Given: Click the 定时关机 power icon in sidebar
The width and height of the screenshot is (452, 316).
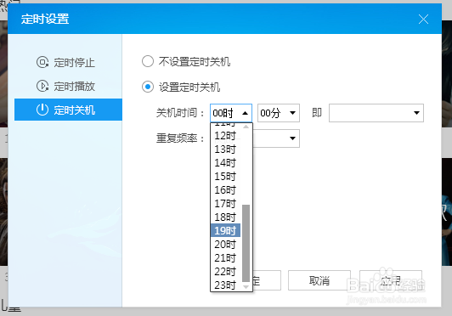Looking at the screenshot, I should 42,110.
